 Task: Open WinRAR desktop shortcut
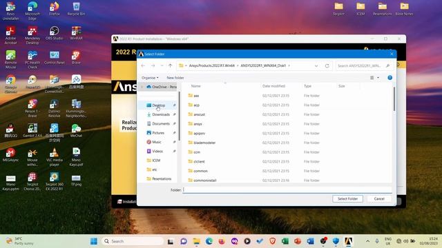(76, 33)
